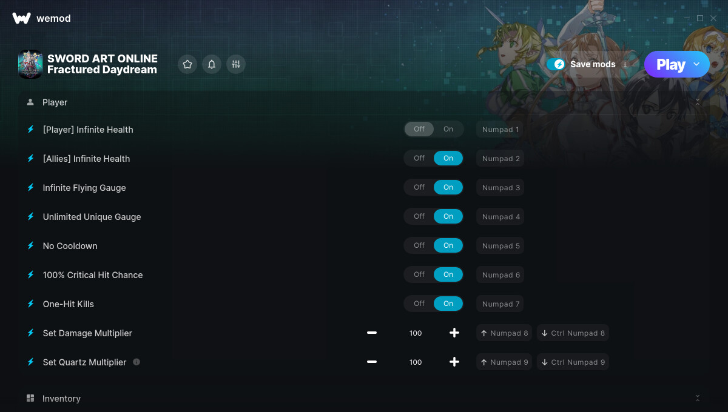
Task: Click the Sword Art Online game thumbnail
Action: tap(30, 64)
